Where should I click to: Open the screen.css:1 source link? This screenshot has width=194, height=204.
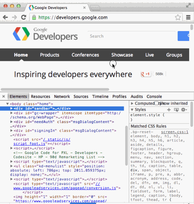click(x=175, y=132)
